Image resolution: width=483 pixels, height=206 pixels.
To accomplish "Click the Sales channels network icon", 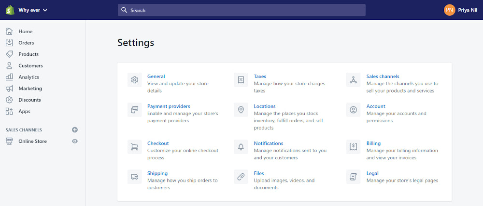I will pos(354,80).
